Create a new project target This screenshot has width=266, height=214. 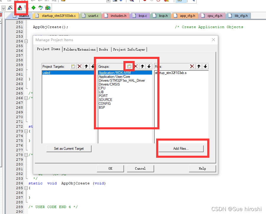tap(73, 66)
